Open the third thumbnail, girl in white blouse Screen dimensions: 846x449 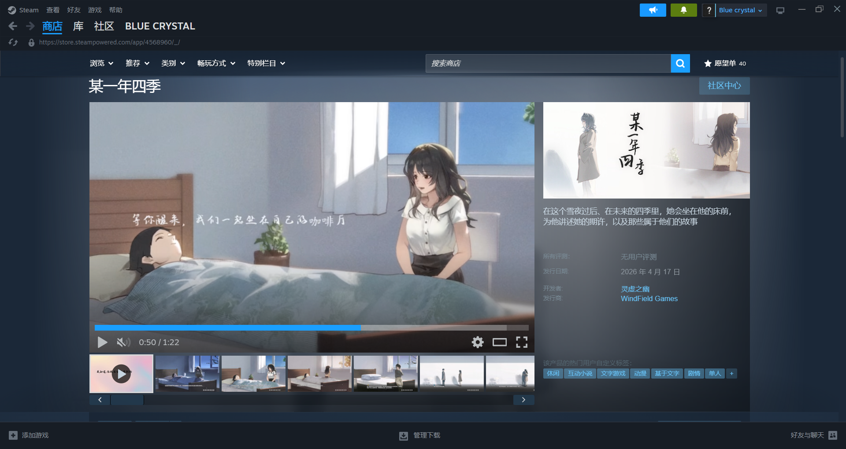[x=253, y=374]
